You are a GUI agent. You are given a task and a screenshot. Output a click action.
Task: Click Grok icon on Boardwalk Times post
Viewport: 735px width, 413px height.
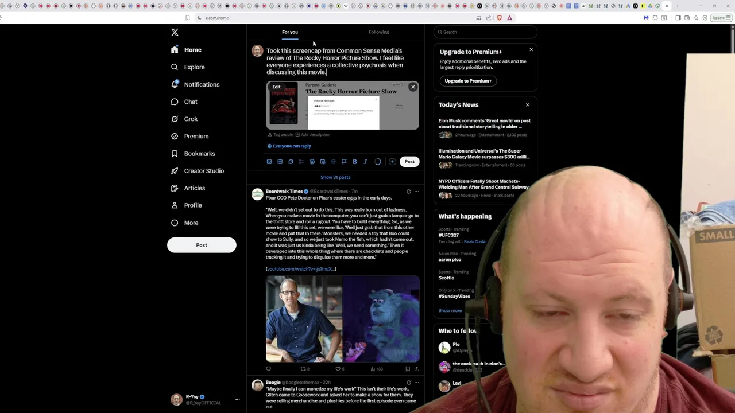pyautogui.click(x=409, y=192)
